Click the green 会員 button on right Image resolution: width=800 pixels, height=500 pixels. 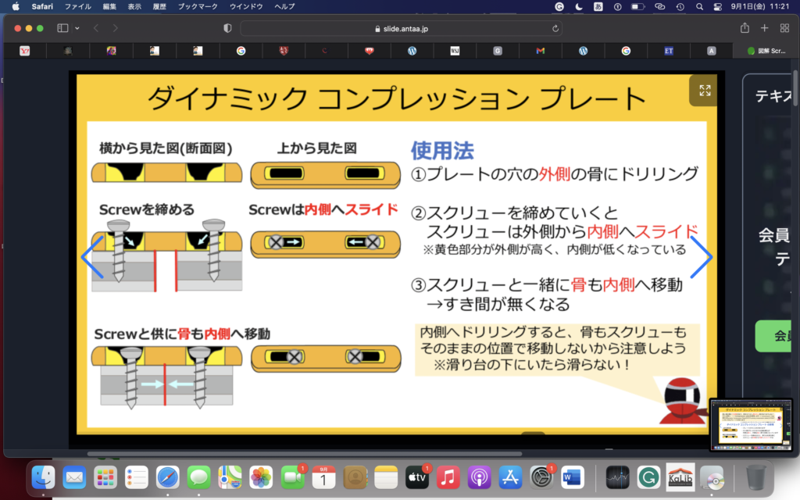[778, 336]
